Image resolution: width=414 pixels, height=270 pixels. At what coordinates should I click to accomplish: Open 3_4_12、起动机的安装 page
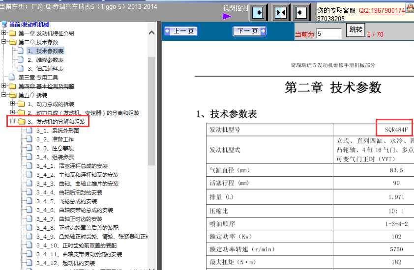[65, 263]
